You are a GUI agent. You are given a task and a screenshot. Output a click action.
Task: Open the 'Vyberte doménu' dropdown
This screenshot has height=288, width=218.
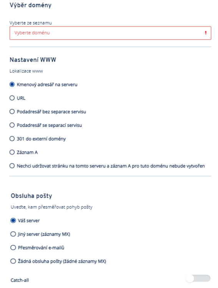coord(110,33)
